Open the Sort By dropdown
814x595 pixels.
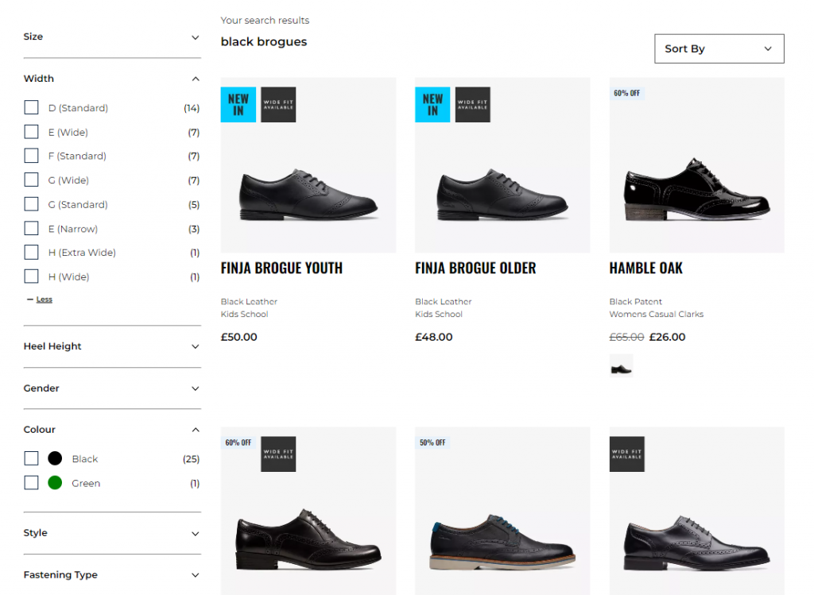point(719,48)
